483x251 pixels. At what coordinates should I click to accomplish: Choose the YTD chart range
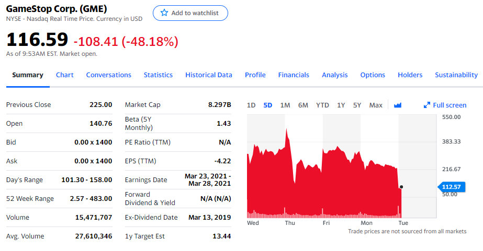click(x=322, y=105)
